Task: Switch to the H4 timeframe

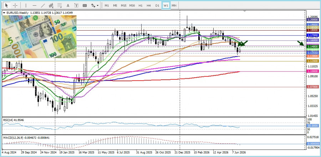Action: click(x=149, y=6)
